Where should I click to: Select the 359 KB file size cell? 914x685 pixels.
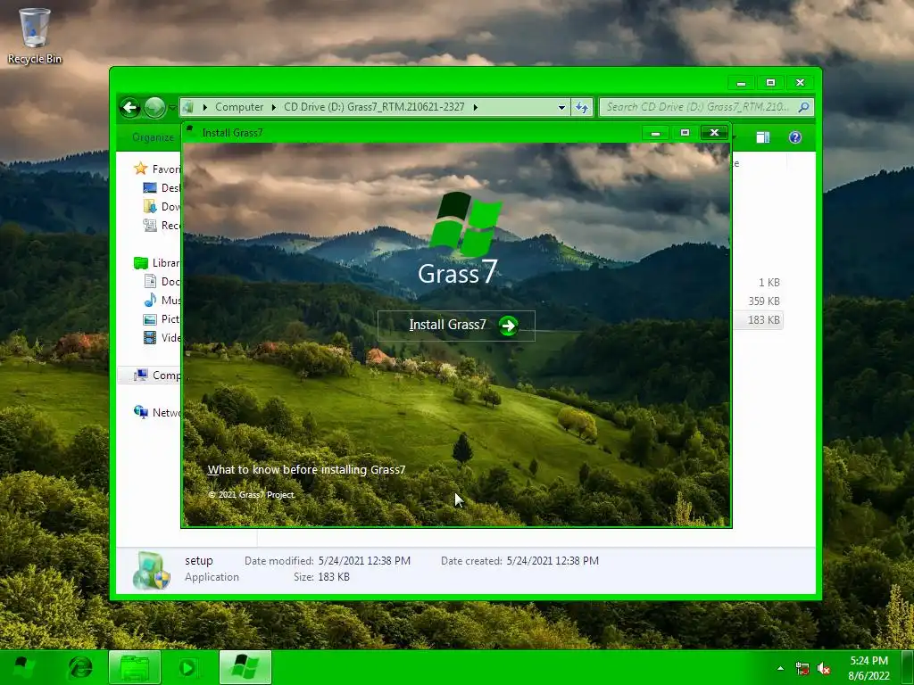tap(764, 301)
